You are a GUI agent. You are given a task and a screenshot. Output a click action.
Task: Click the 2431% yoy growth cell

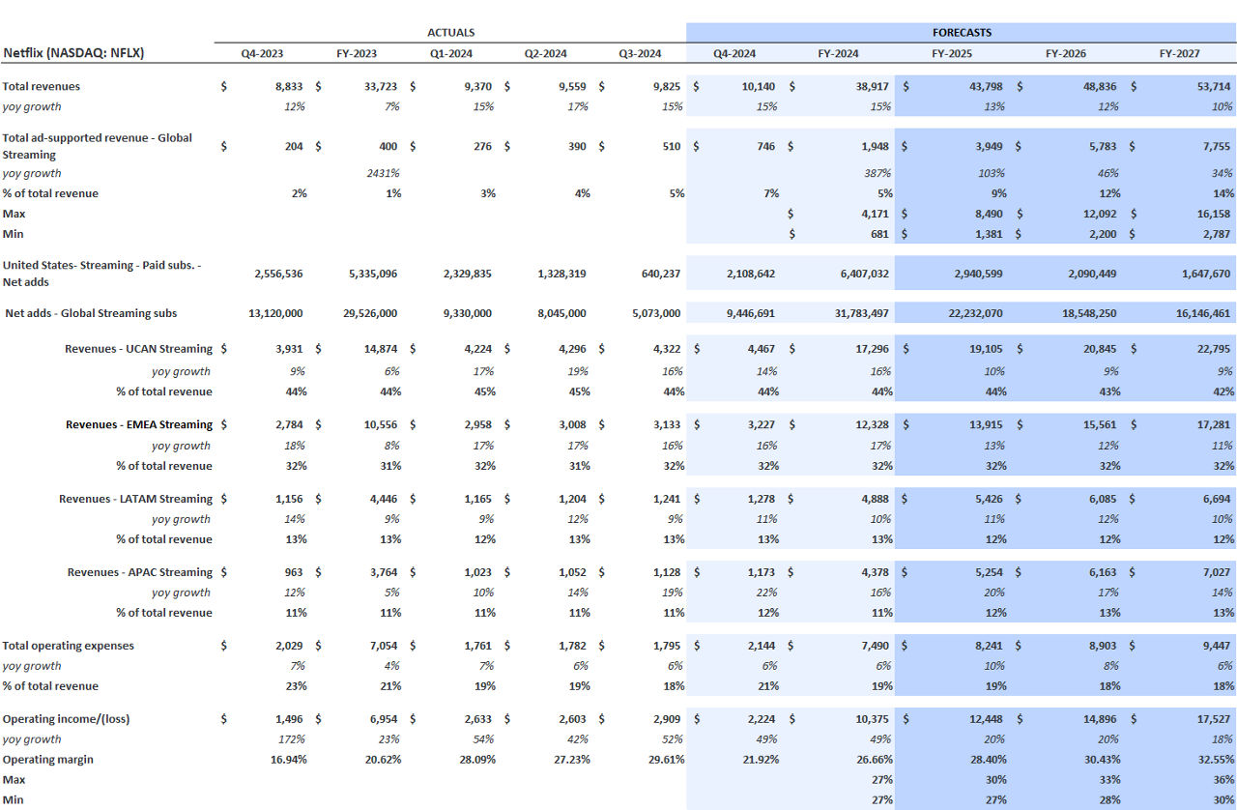coord(383,174)
